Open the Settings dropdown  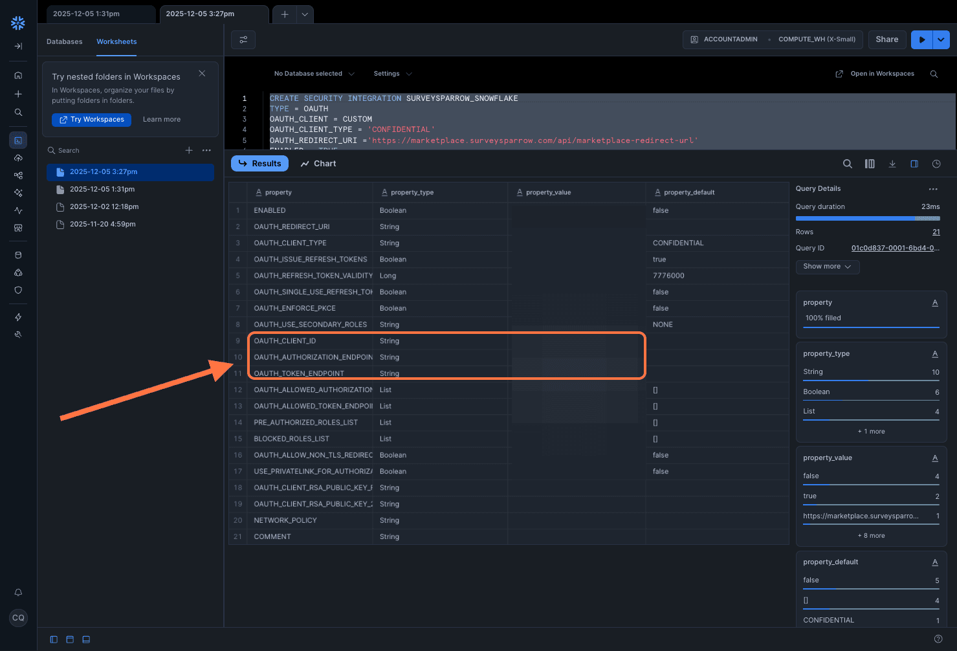point(392,74)
